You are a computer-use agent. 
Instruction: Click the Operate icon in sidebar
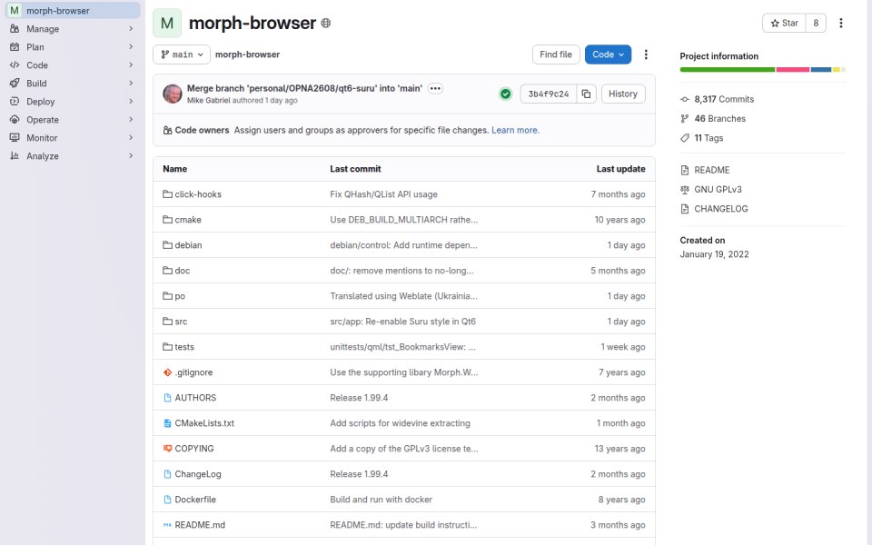click(x=15, y=120)
